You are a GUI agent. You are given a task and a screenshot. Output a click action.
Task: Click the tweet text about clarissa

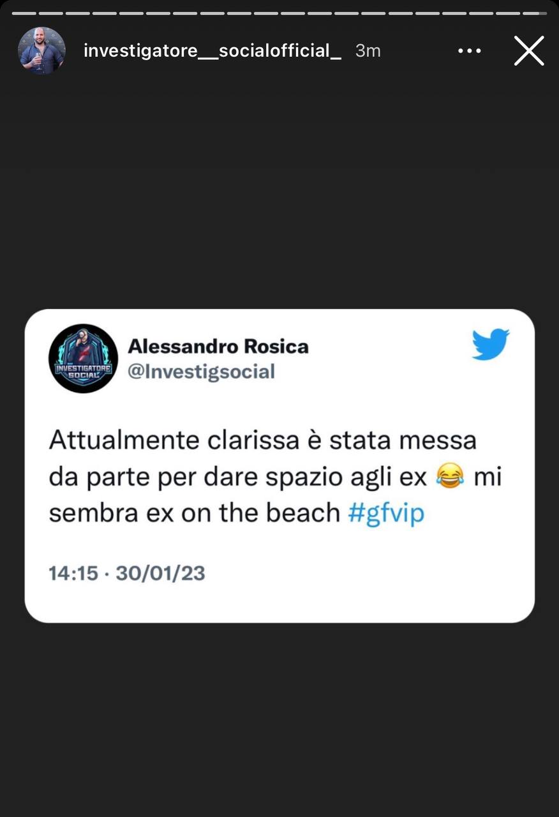pyautogui.click(x=275, y=477)
